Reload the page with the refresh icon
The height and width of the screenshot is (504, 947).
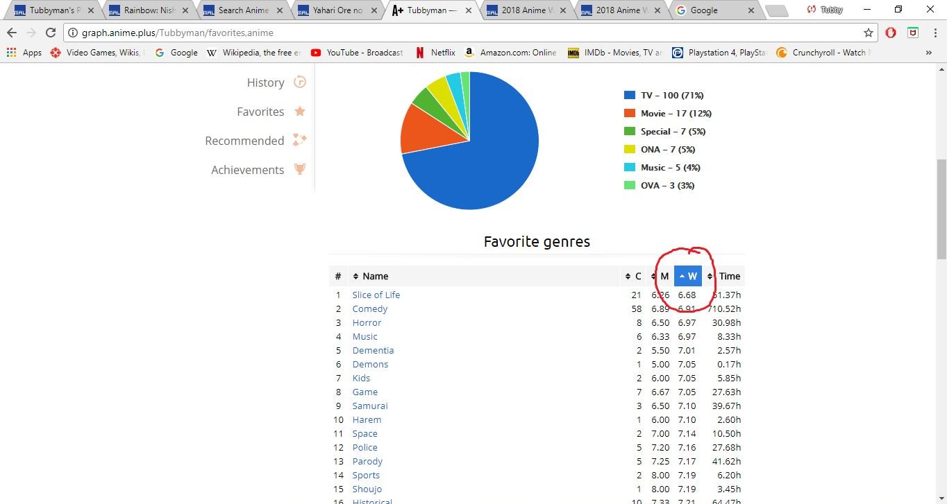coord(51,33)
